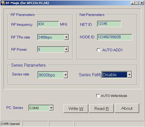Click the Series Parameters group label
This screenshot has width=145, height=127.
pos(28,65)
